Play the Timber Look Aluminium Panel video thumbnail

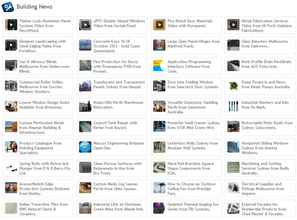click(11, 25)
